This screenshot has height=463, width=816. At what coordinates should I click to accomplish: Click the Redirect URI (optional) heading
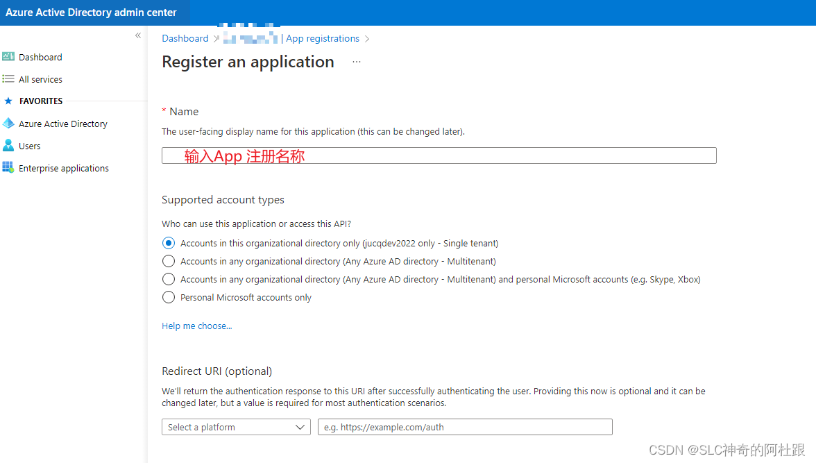click(x=217, y=371)
